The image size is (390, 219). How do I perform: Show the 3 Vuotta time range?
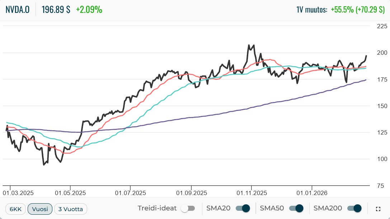pyautogui.click(x=71, y=209)
